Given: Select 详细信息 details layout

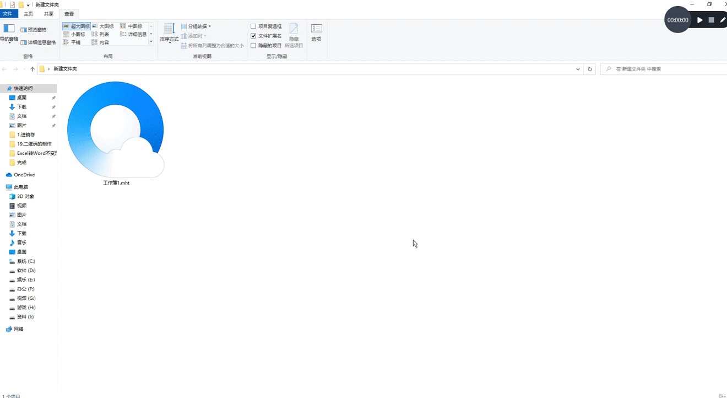Looking at the screenshot, I should point(133,34).
